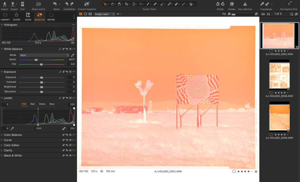
Task: Toggle the eye visibility icon above the browser
Action: [263, 14]
